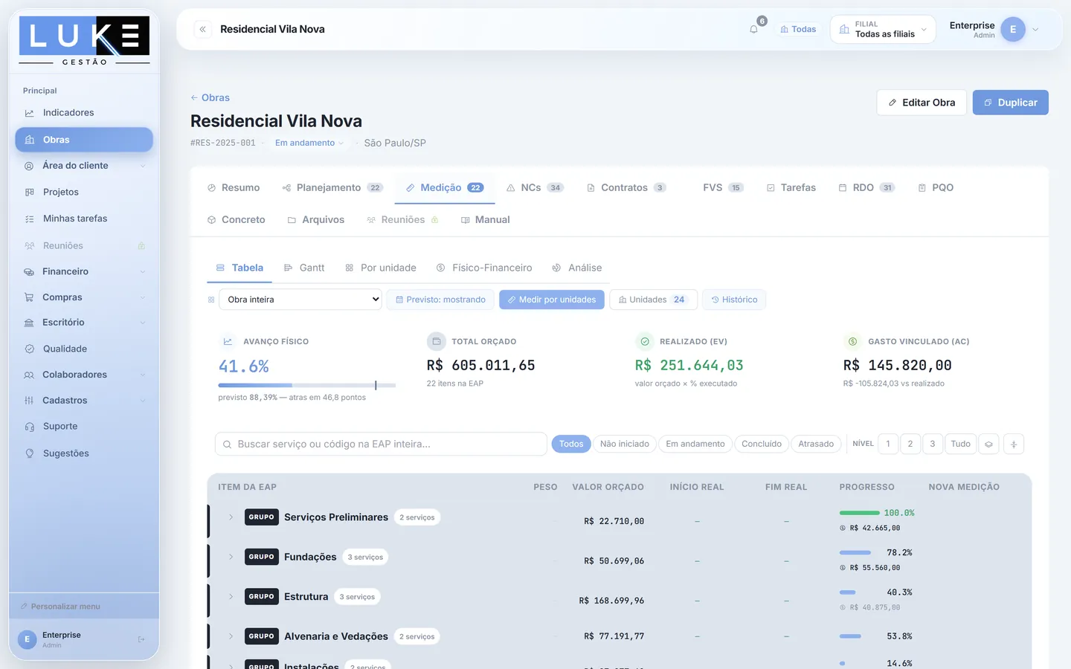Open the Histórico button
Screen dimensions: 1071x669
point(734,300)
